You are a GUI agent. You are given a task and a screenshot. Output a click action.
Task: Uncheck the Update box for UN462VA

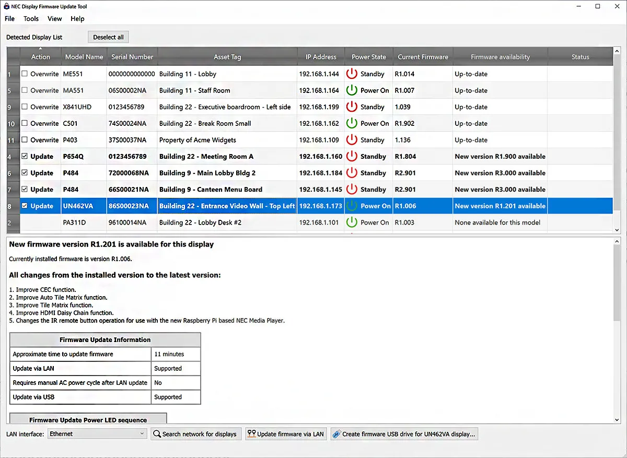click(25, 206)
